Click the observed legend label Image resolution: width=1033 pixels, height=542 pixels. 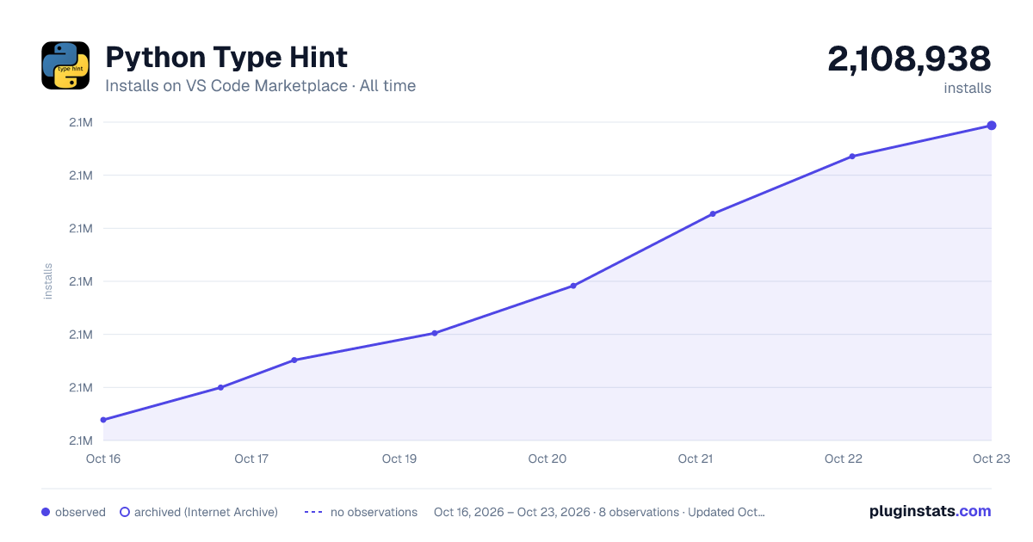point(80,512)
